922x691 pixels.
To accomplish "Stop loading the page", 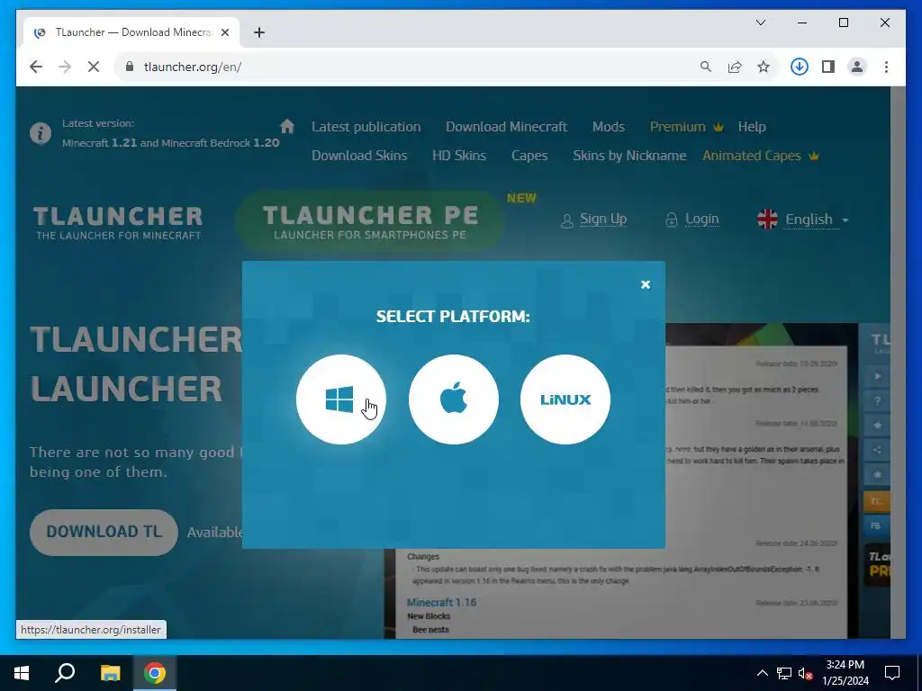I will point(94,67).
